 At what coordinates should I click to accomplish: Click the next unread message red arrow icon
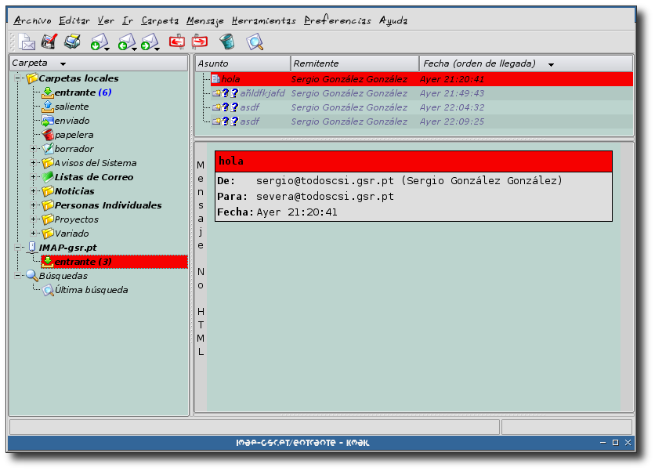200,42
